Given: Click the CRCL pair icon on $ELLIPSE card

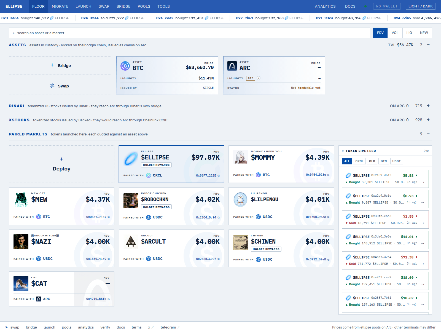Looking at the screenshot, I should pos(149,175).
